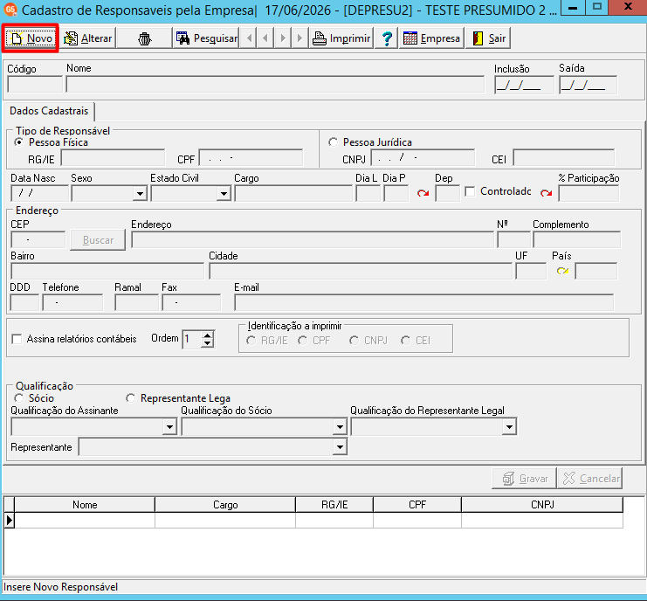Open the Sexo dropdown
This screenshot has width=647, height=601.
[141, 194]
